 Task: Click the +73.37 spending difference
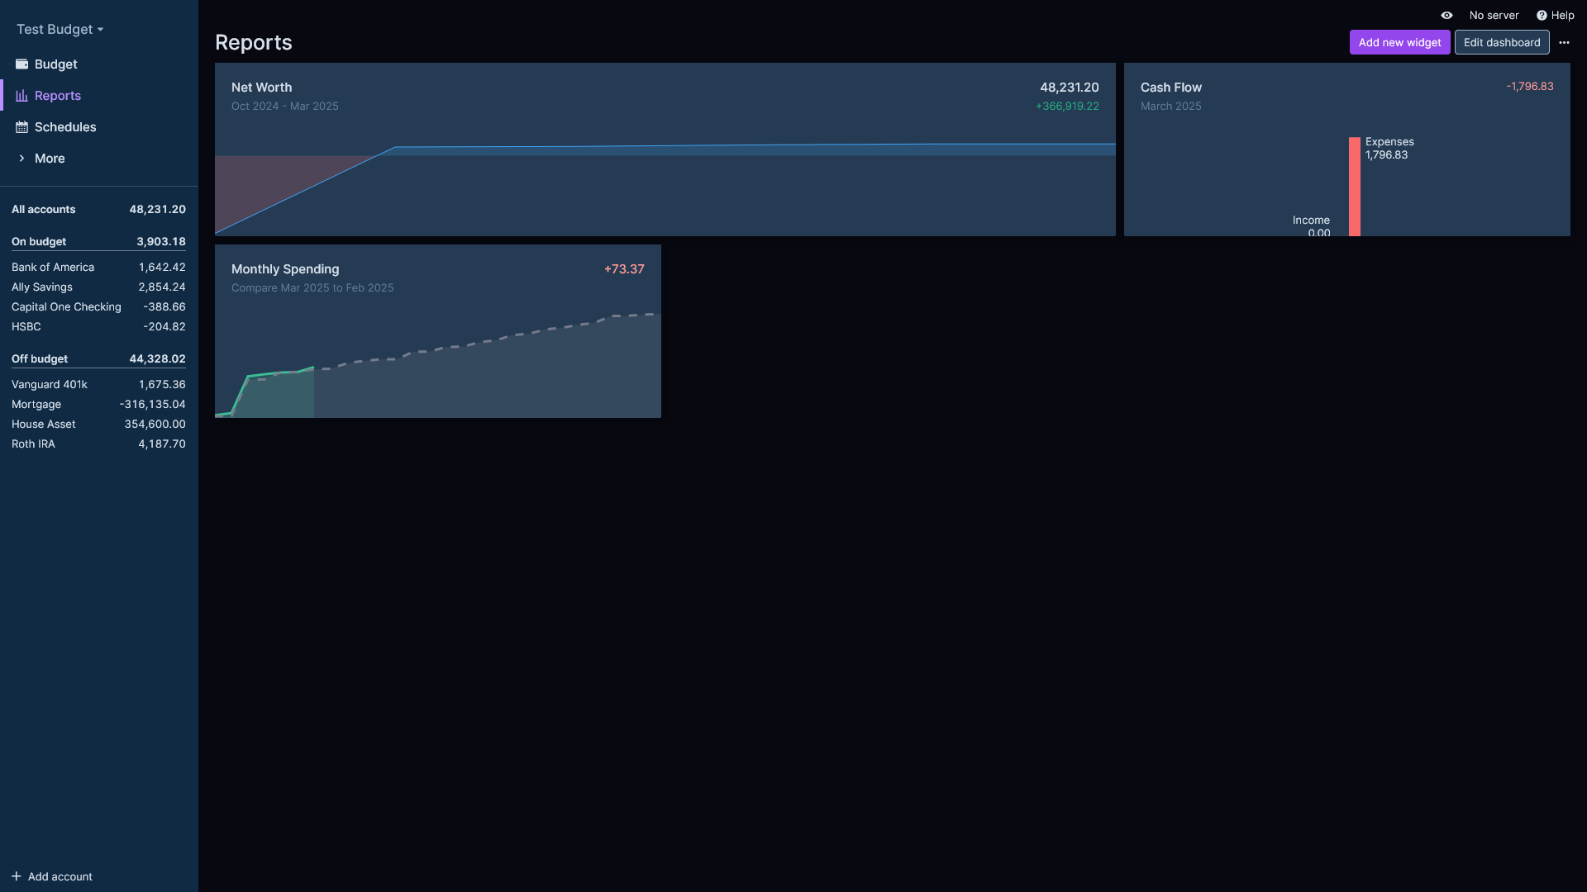point(624,269)
